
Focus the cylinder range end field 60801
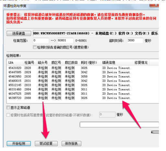pos(65,41)
